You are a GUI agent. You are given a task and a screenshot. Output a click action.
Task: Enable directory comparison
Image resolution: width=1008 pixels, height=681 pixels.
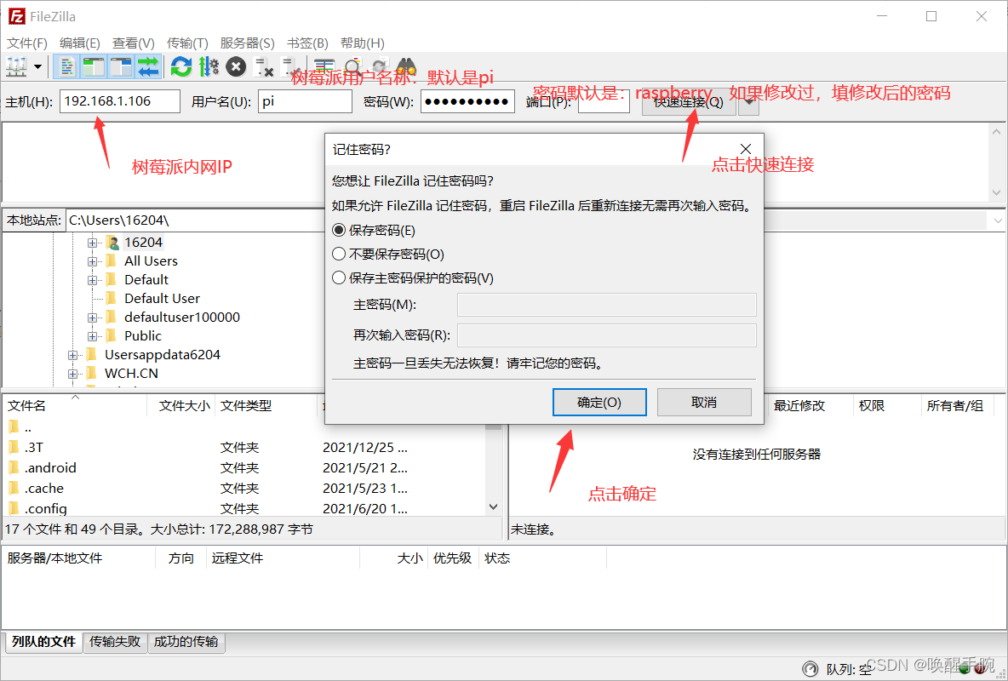click(x=324, y=66)
